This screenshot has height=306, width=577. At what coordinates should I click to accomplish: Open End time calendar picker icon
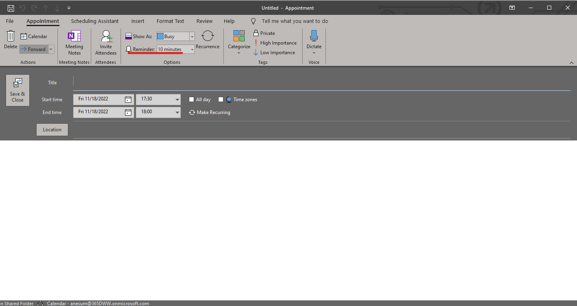[128, 112]
